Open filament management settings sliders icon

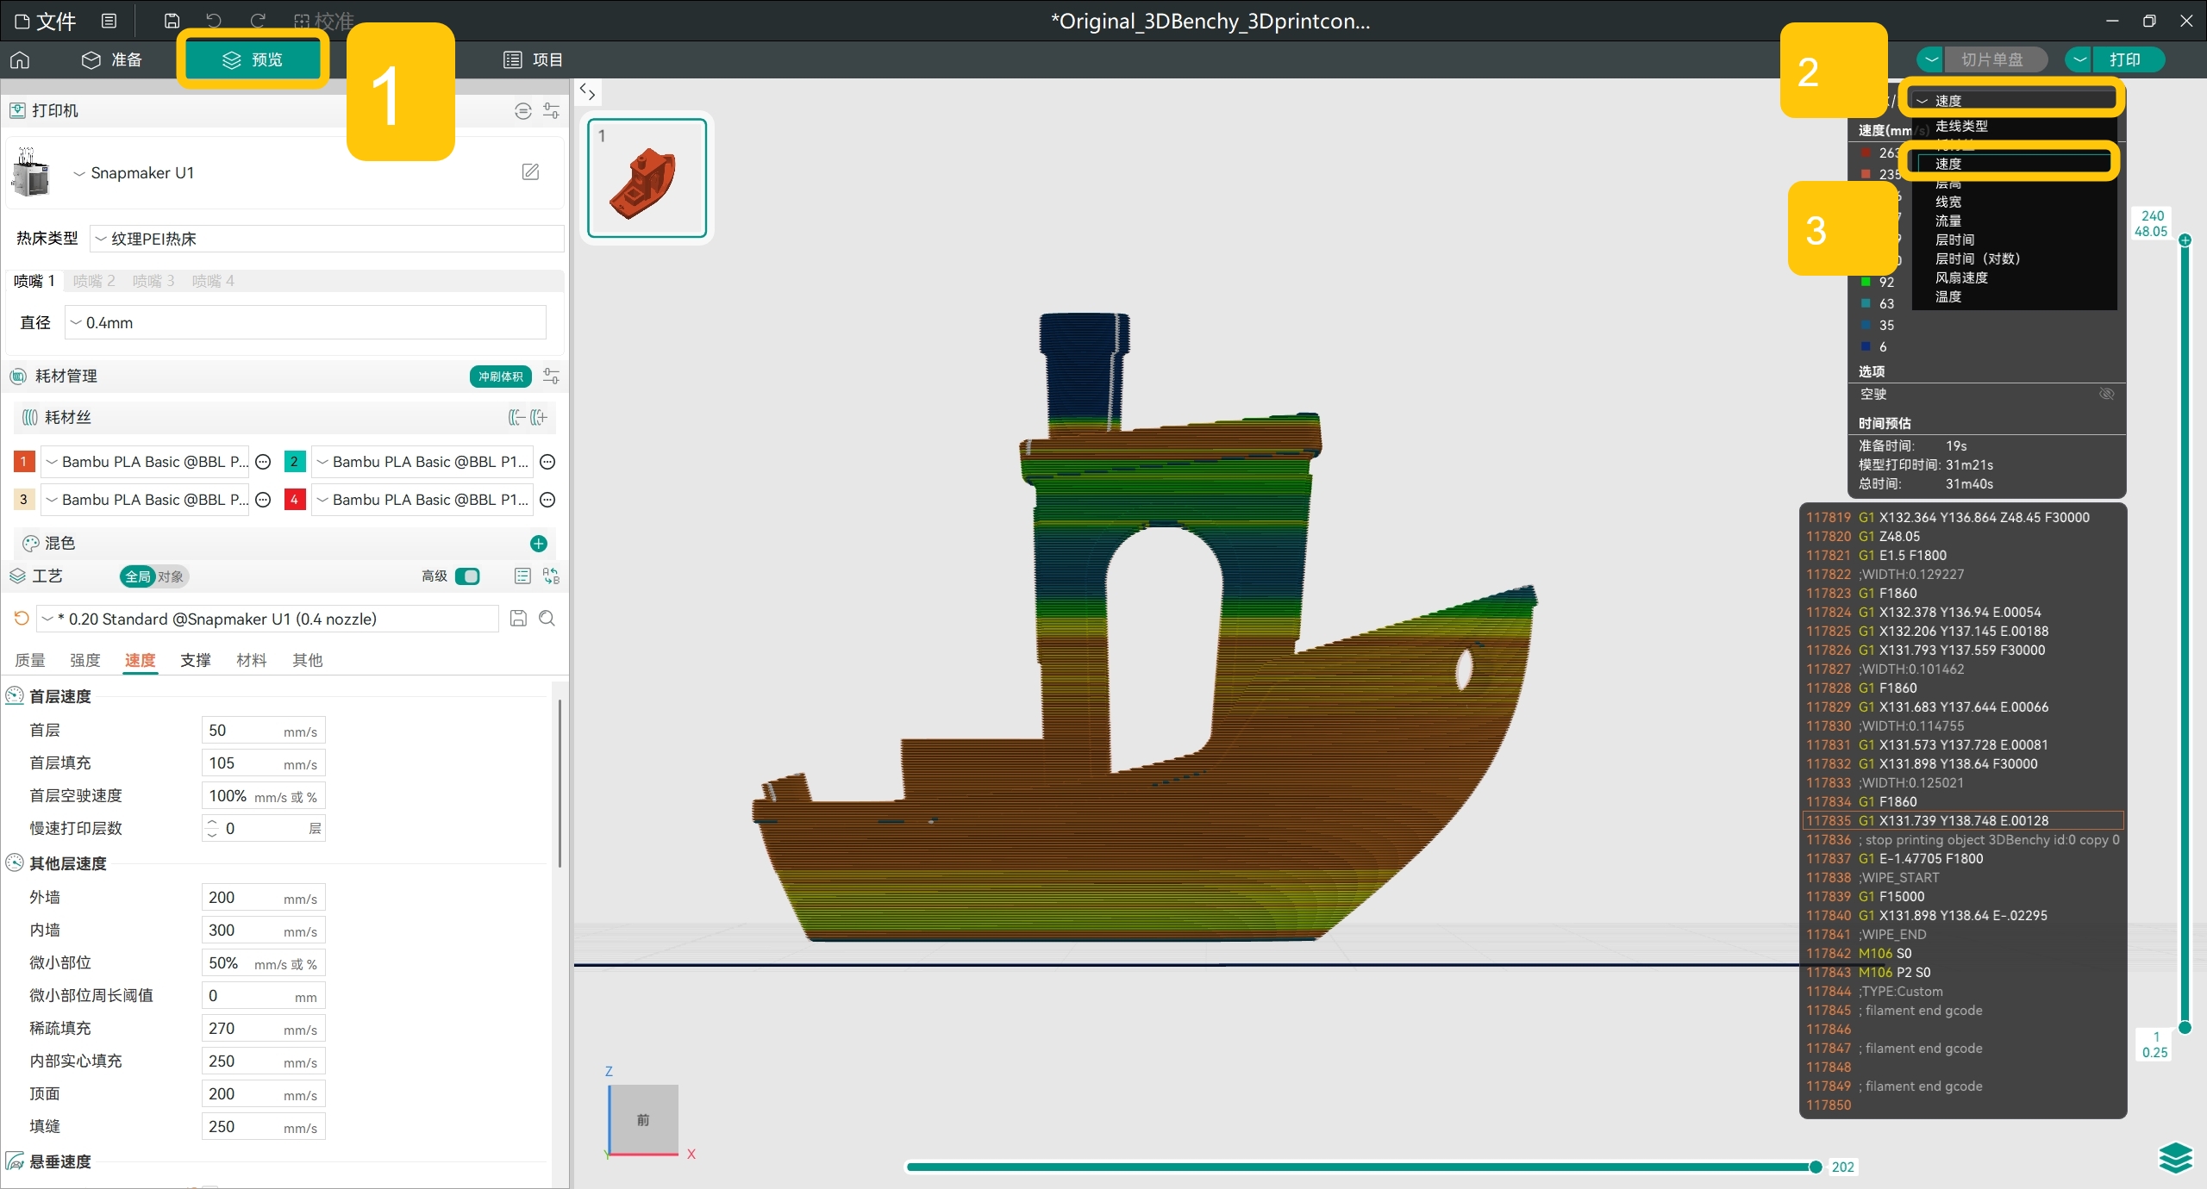click(552, 376)
